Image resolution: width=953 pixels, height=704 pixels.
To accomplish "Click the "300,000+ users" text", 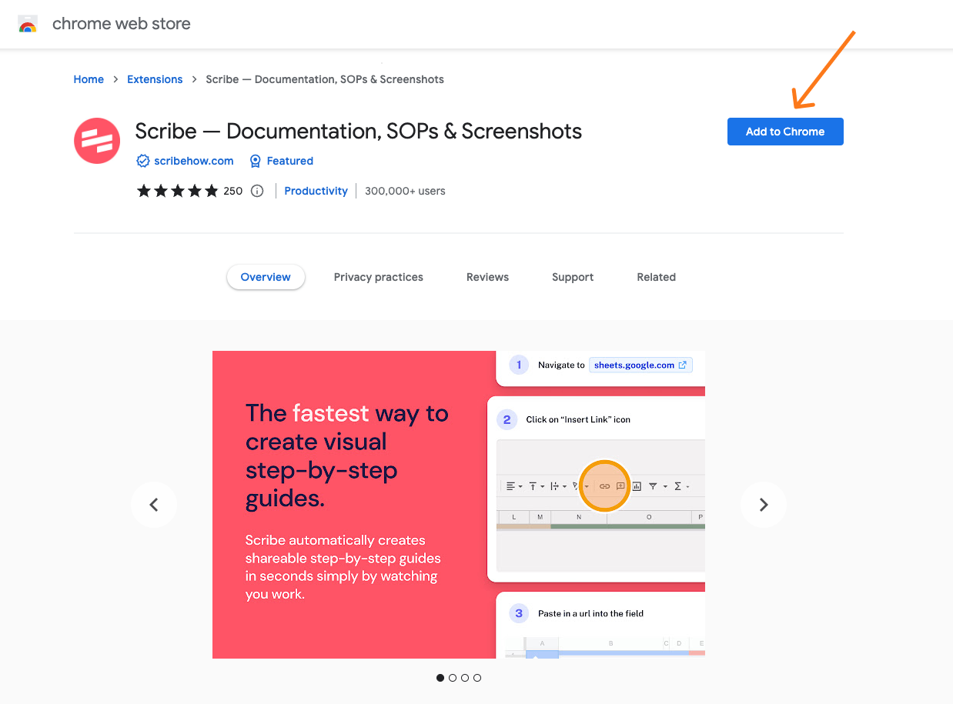I will point(405,191).
